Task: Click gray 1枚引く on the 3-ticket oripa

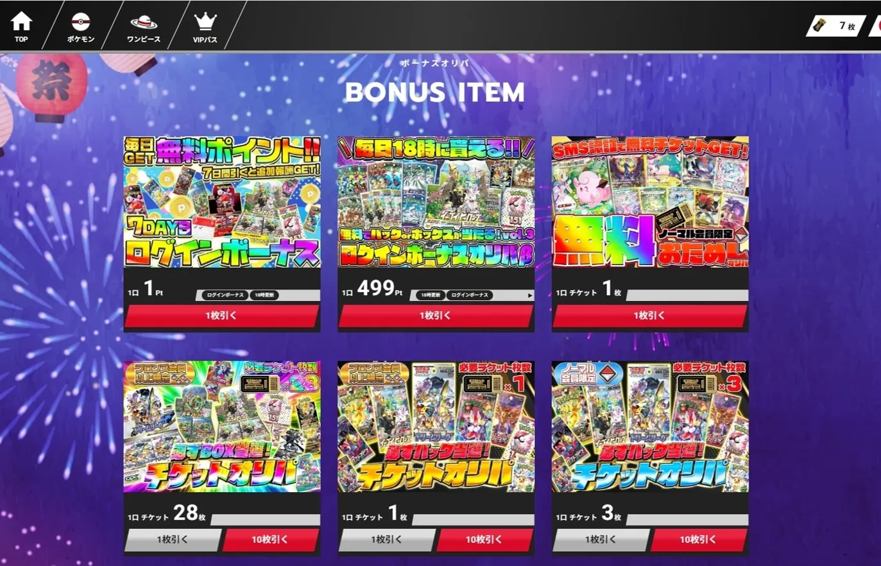Action: 601,540
